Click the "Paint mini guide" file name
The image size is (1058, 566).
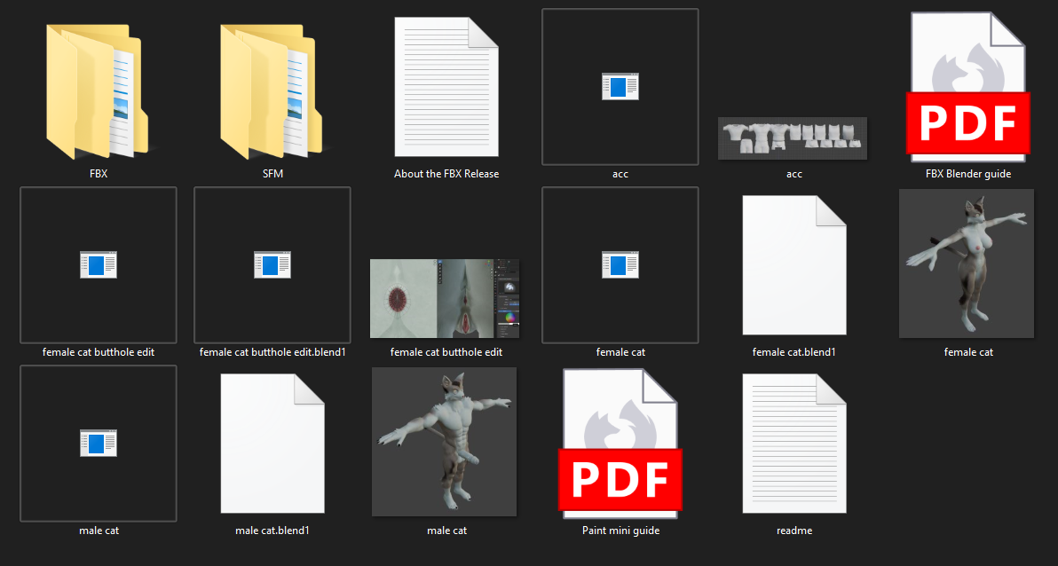point(620,531)
